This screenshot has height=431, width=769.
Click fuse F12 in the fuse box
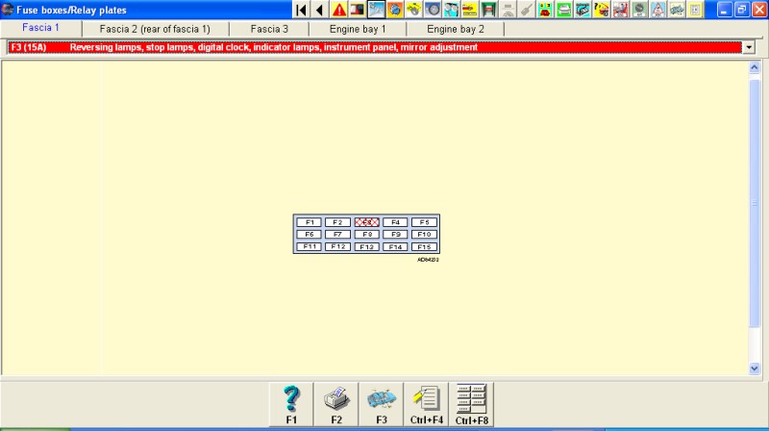337,246
